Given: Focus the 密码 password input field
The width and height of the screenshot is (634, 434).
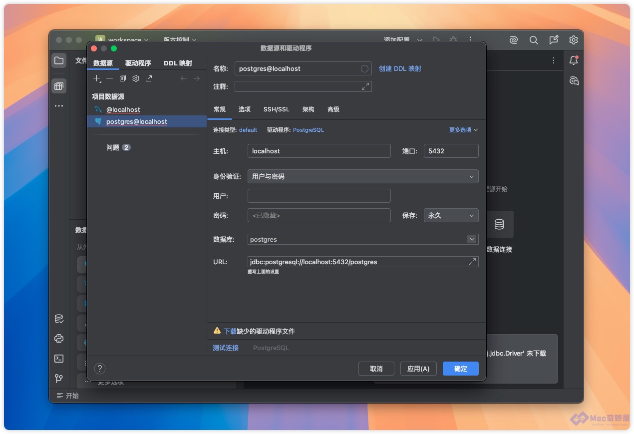Looking at the screenshot, I should (x=319, y=215).
